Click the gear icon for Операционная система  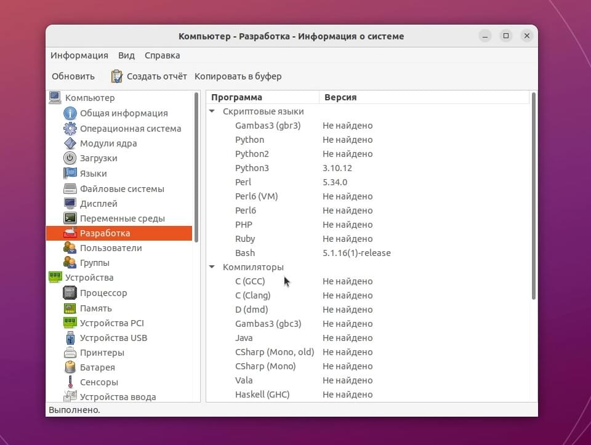[x=70, y=129]
